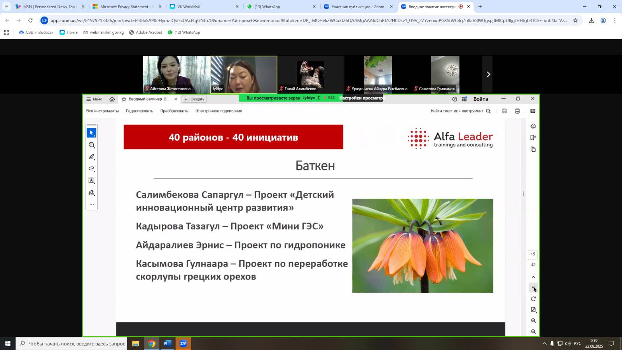Open Chrome profile icon
This screenshot has height=350, width=622.
pos(603,20)
